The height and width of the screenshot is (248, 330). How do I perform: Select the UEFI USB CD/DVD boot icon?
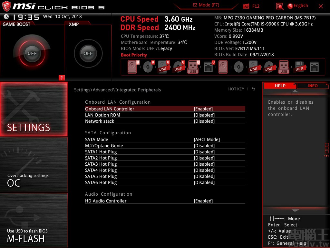pos(179,67)
